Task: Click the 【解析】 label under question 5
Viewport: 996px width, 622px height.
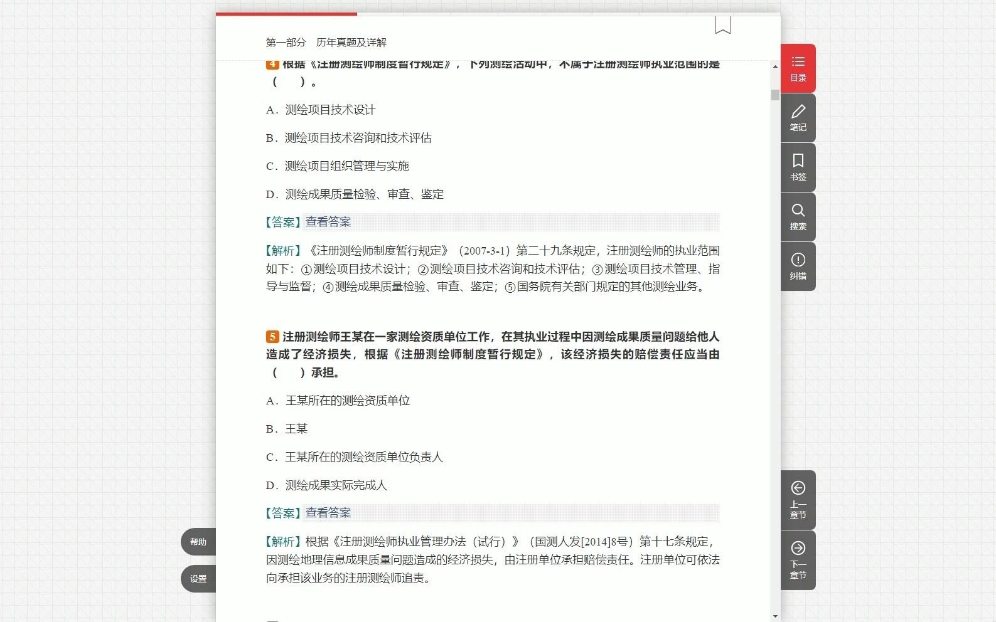Action: click(x=284, y=542)
